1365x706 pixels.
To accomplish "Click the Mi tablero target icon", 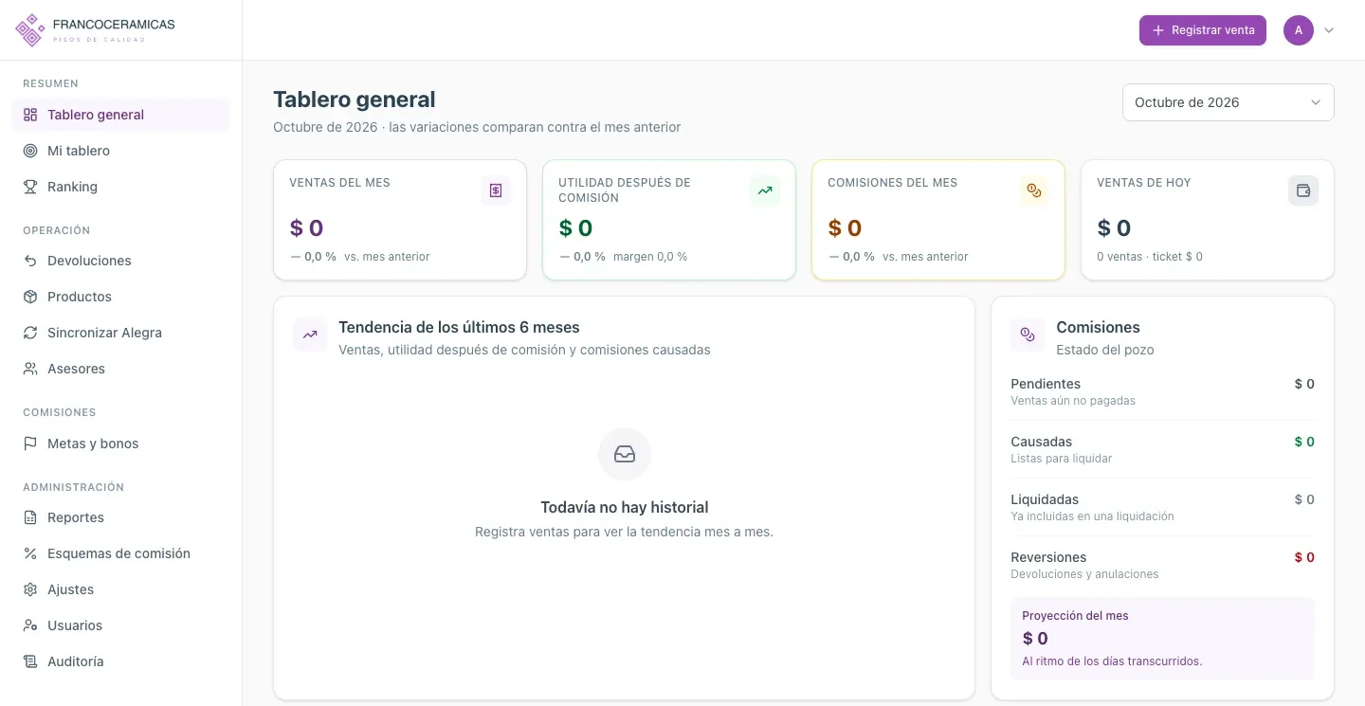I will pos(30,151).
